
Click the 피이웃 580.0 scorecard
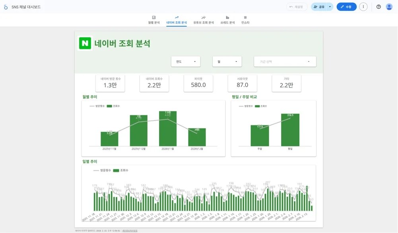point(198,83)
